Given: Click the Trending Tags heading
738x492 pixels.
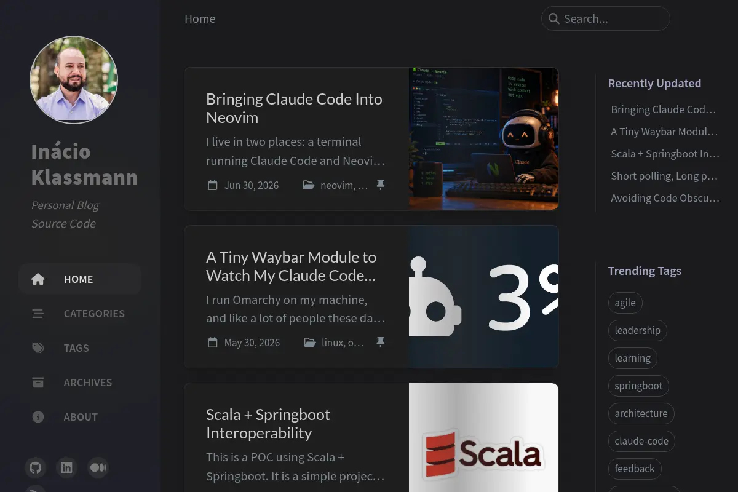Looking at the screenshot, I should (645, 271).
